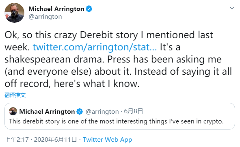
Task: Click the blue verified badge beside Michael Arrington
Action: click(89, 9)
